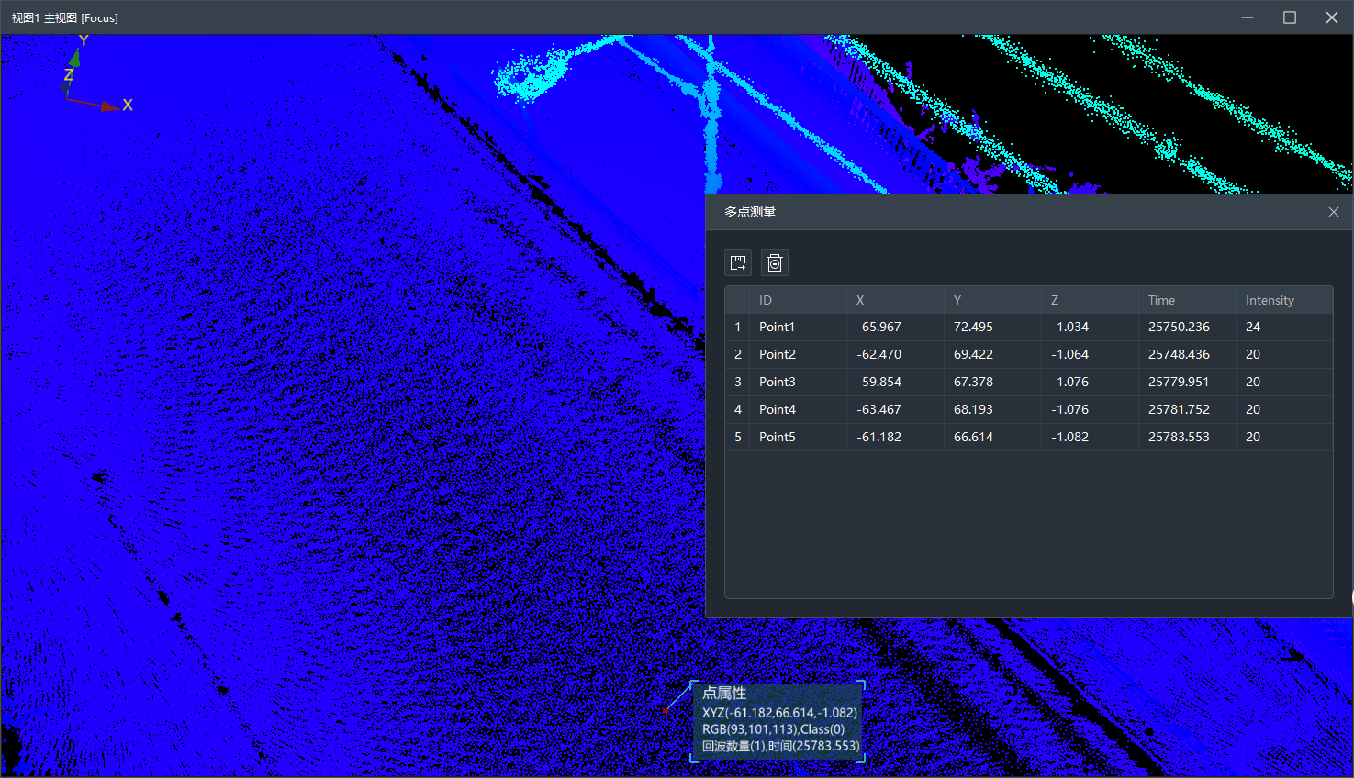Click Point4's Y value 68.193
The height and width of the screenshot is (778, 1354).
point(973,409)
